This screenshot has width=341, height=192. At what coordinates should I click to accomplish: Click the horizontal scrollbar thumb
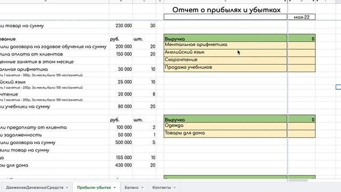point(298,180)
